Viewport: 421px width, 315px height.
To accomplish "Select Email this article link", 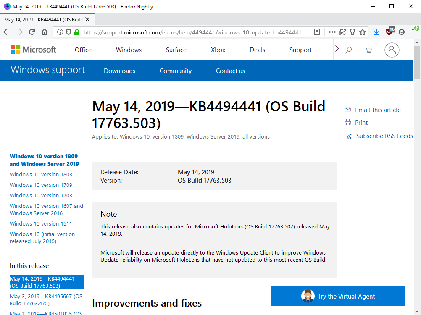I will click(378, 110).
